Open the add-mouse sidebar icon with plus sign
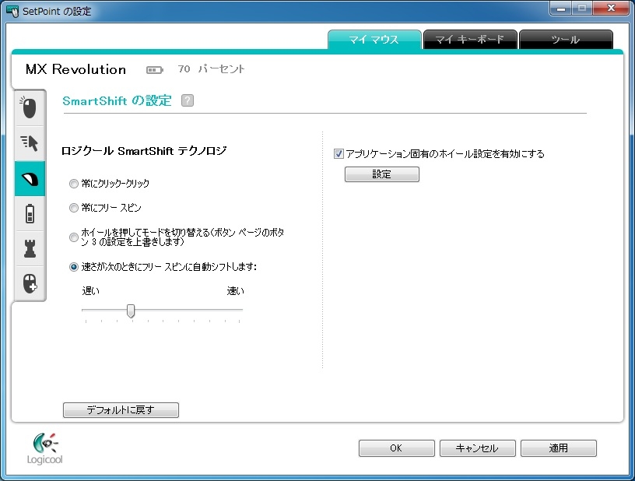 pos(30,283)
